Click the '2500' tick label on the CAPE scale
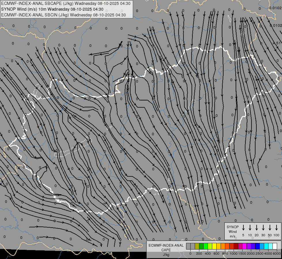This screenshot has width=282, height=259. click(259, 254)
